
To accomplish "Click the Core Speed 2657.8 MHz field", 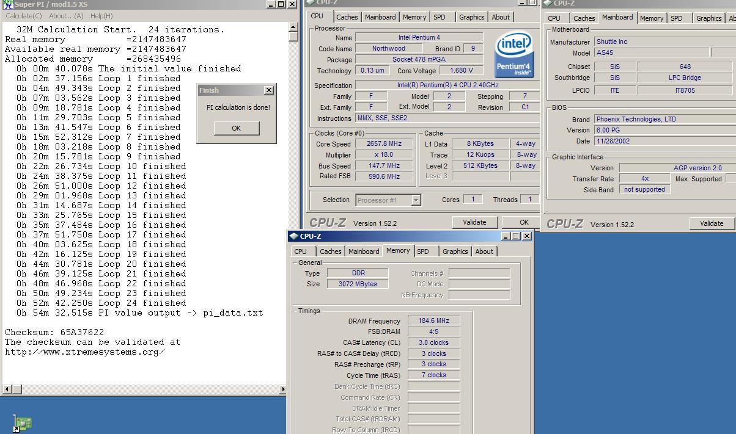I will point(385,144).
